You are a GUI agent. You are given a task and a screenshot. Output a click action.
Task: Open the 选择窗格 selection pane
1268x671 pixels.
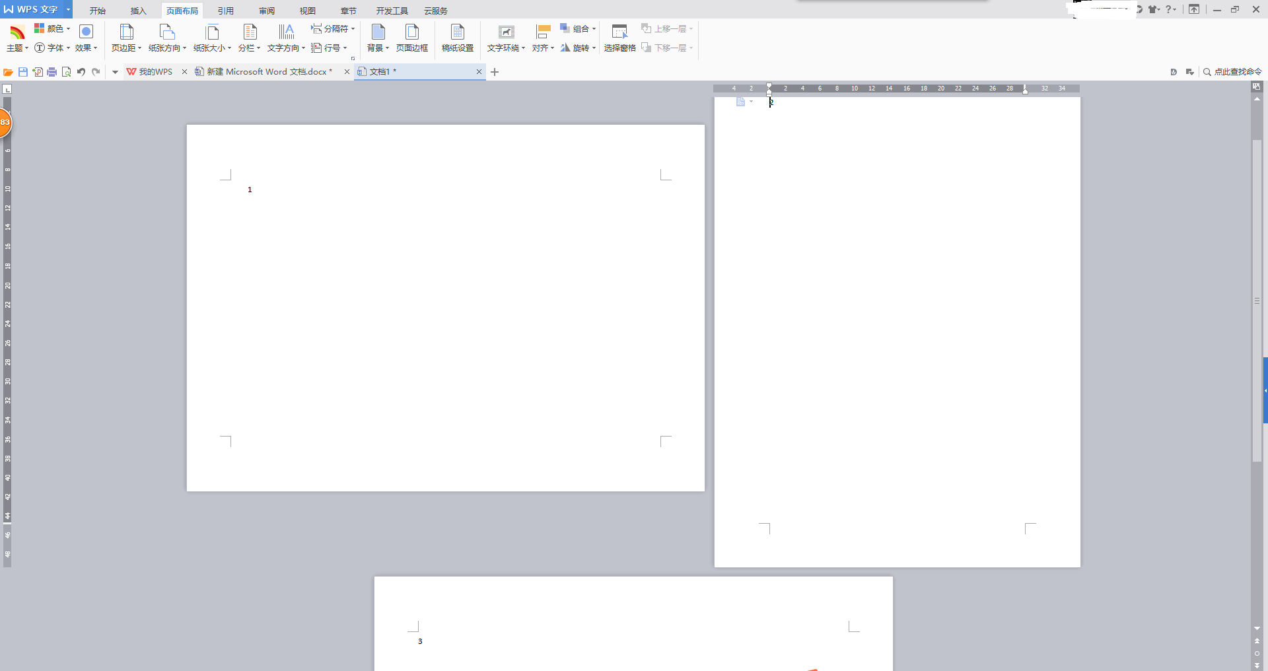619,38
